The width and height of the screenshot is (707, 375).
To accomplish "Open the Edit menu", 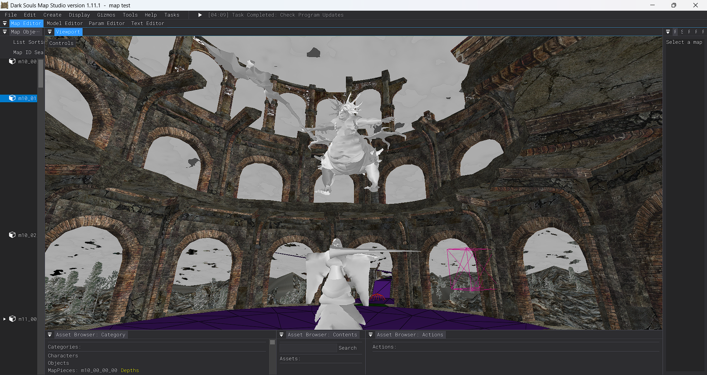I will [30, 15].
